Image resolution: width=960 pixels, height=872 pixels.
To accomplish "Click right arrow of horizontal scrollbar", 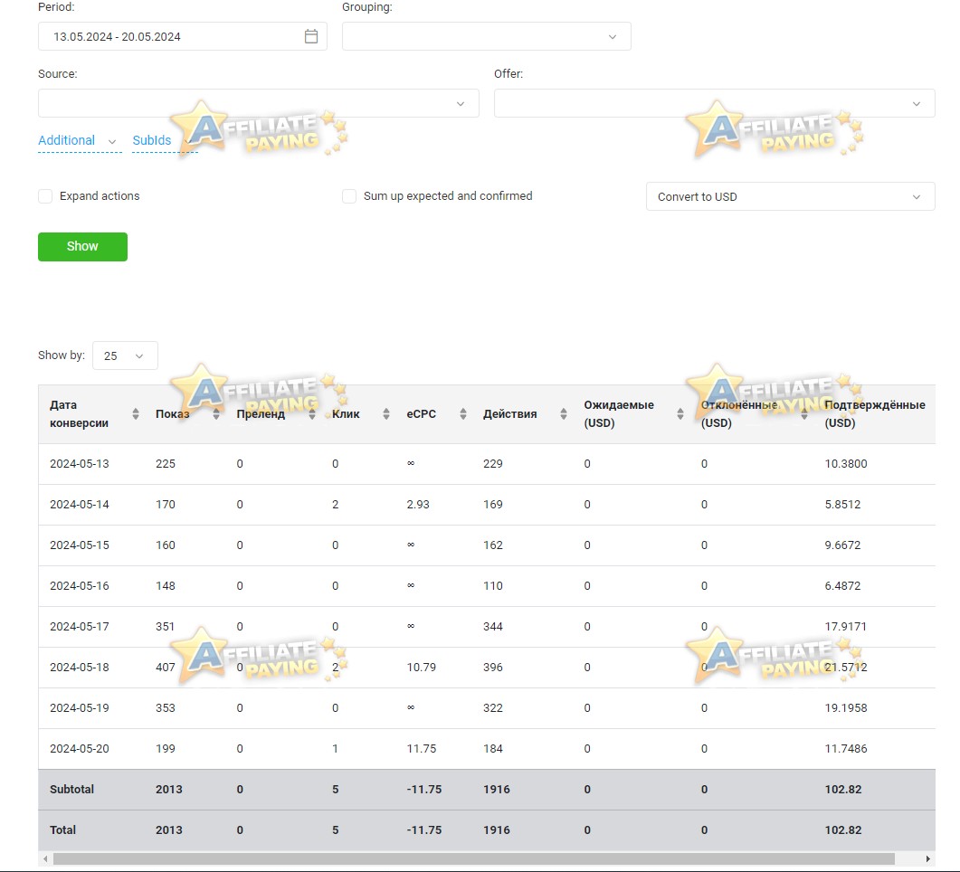I will click(928, 859).
